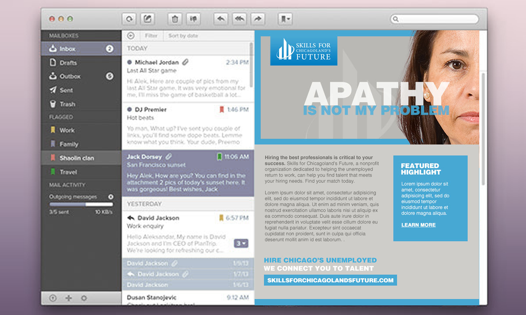This screenshot has width=526, height=315.
Task: Click the gear settings icon in sidebar footer
Action: (x=84, y=298)
